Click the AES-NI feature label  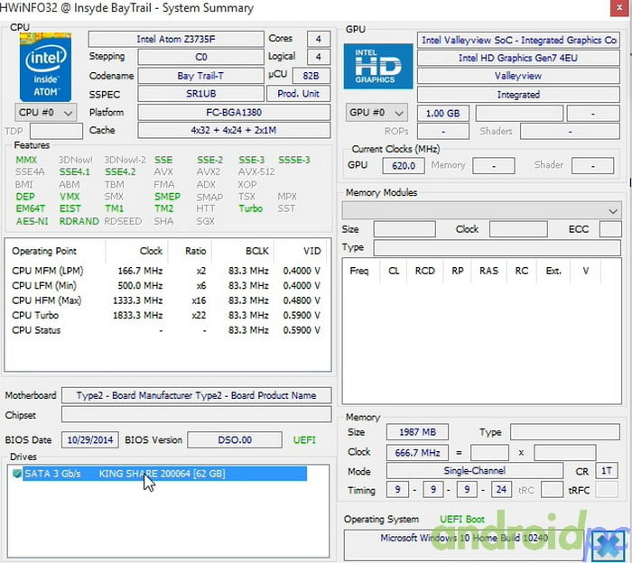[x=32, y=221]
